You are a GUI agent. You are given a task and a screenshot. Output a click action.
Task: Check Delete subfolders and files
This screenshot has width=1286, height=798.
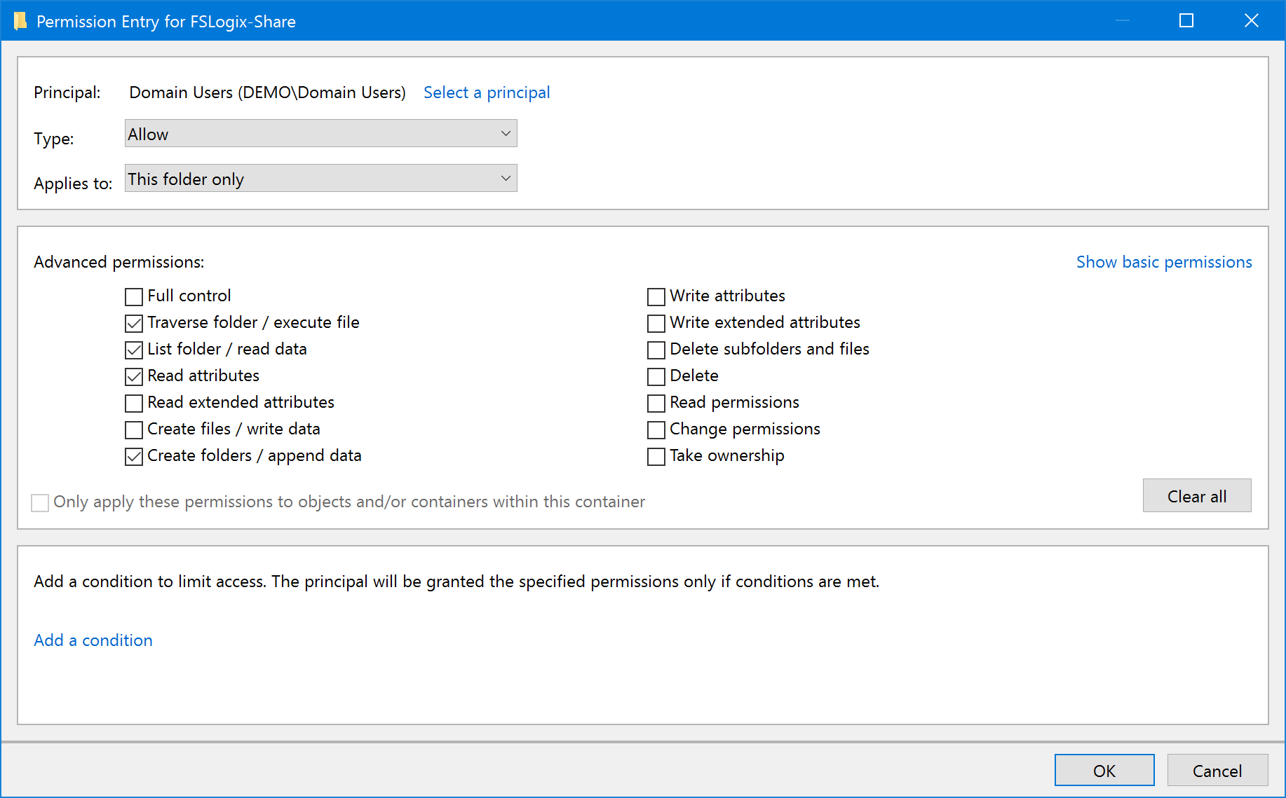tap(656, 350)
